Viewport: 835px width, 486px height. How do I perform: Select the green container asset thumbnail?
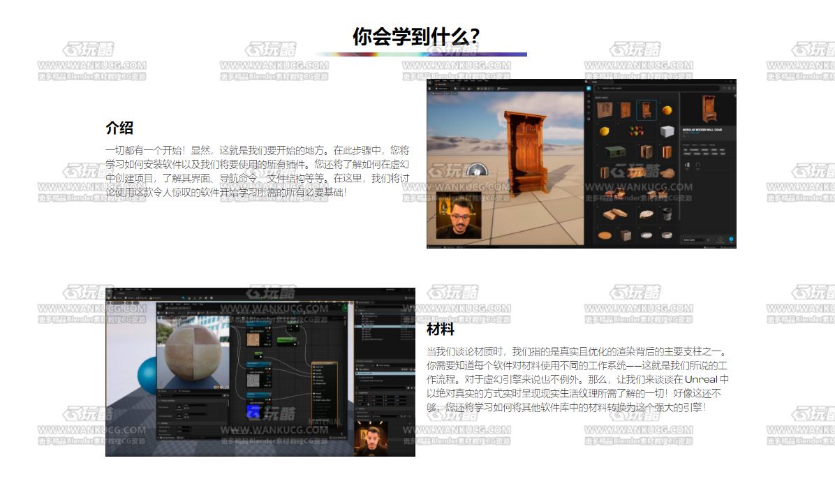(615, 152)
